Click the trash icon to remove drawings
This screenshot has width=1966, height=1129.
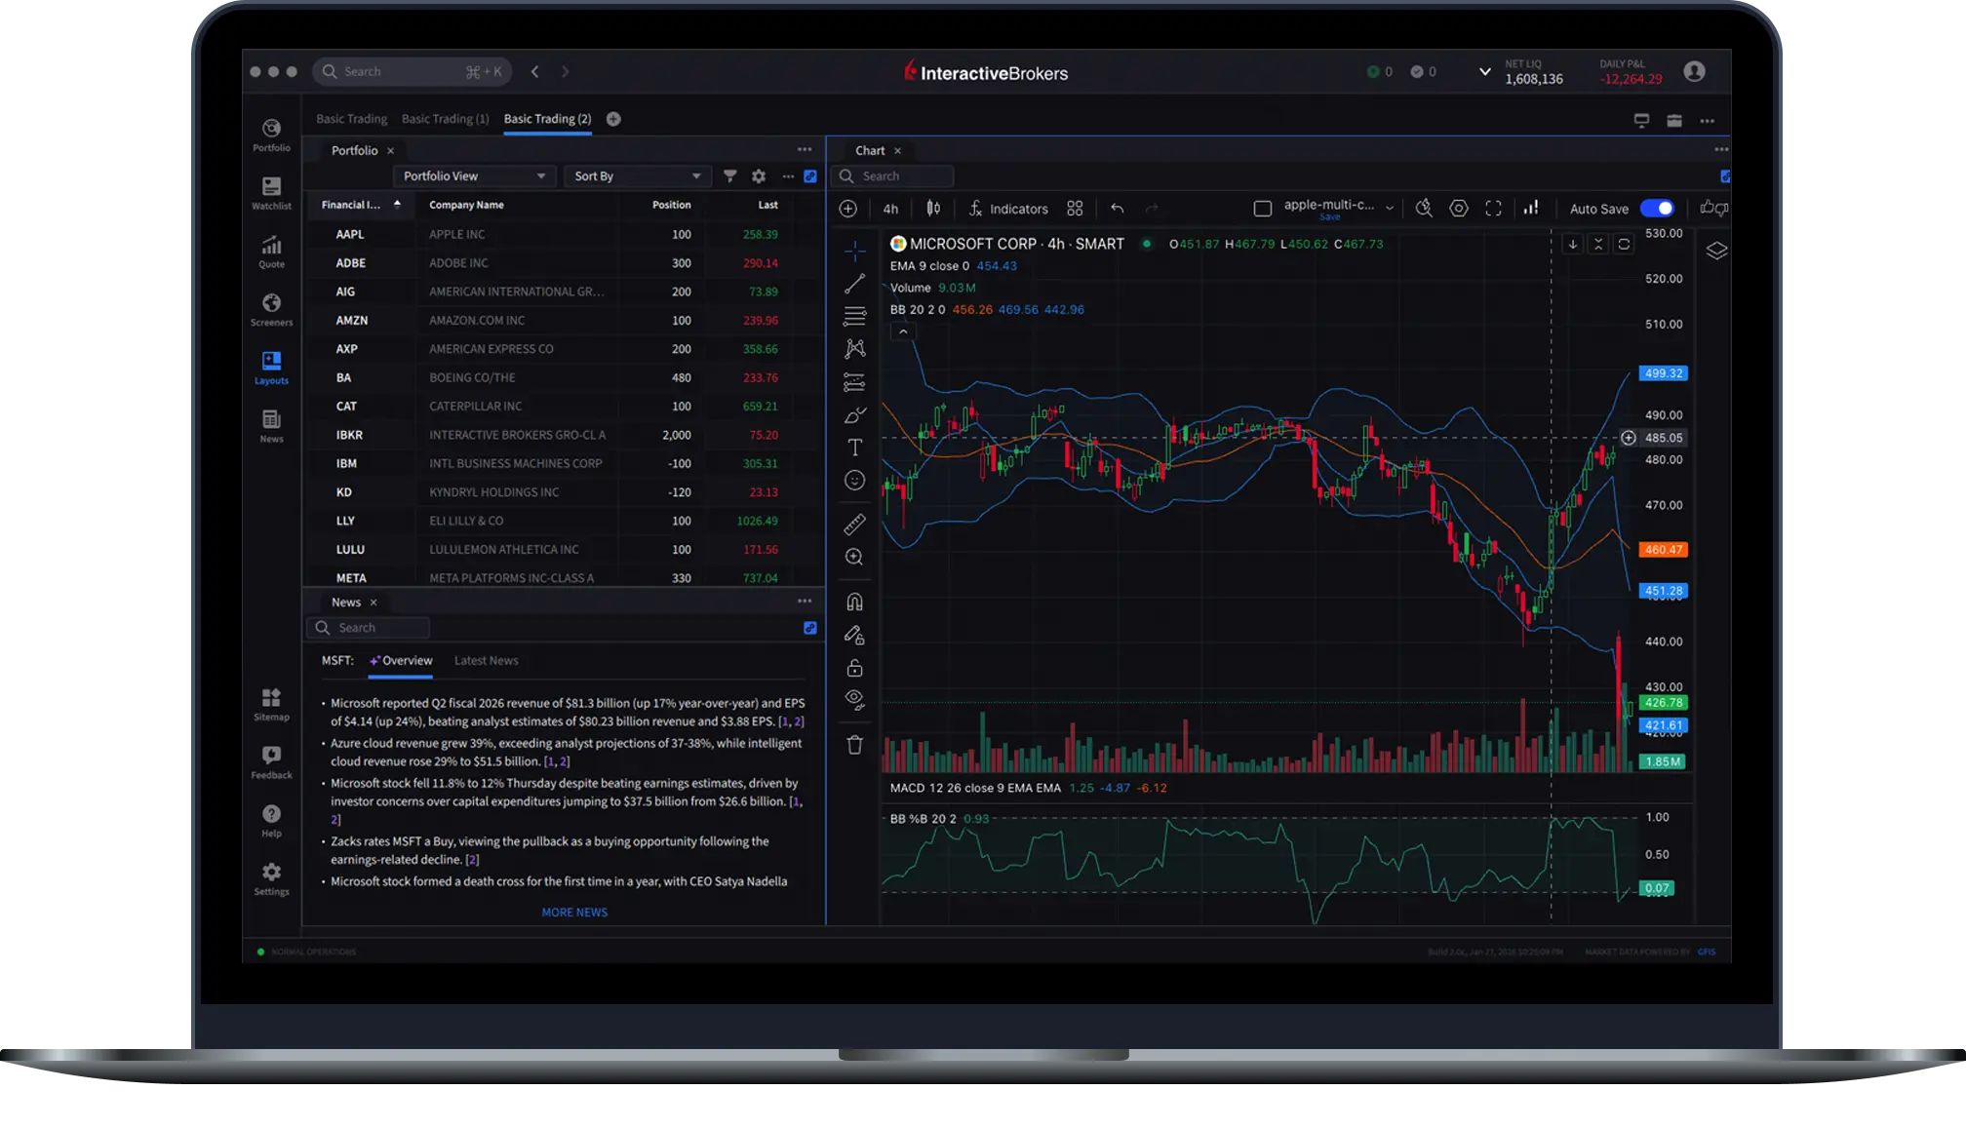click(855, 744)
